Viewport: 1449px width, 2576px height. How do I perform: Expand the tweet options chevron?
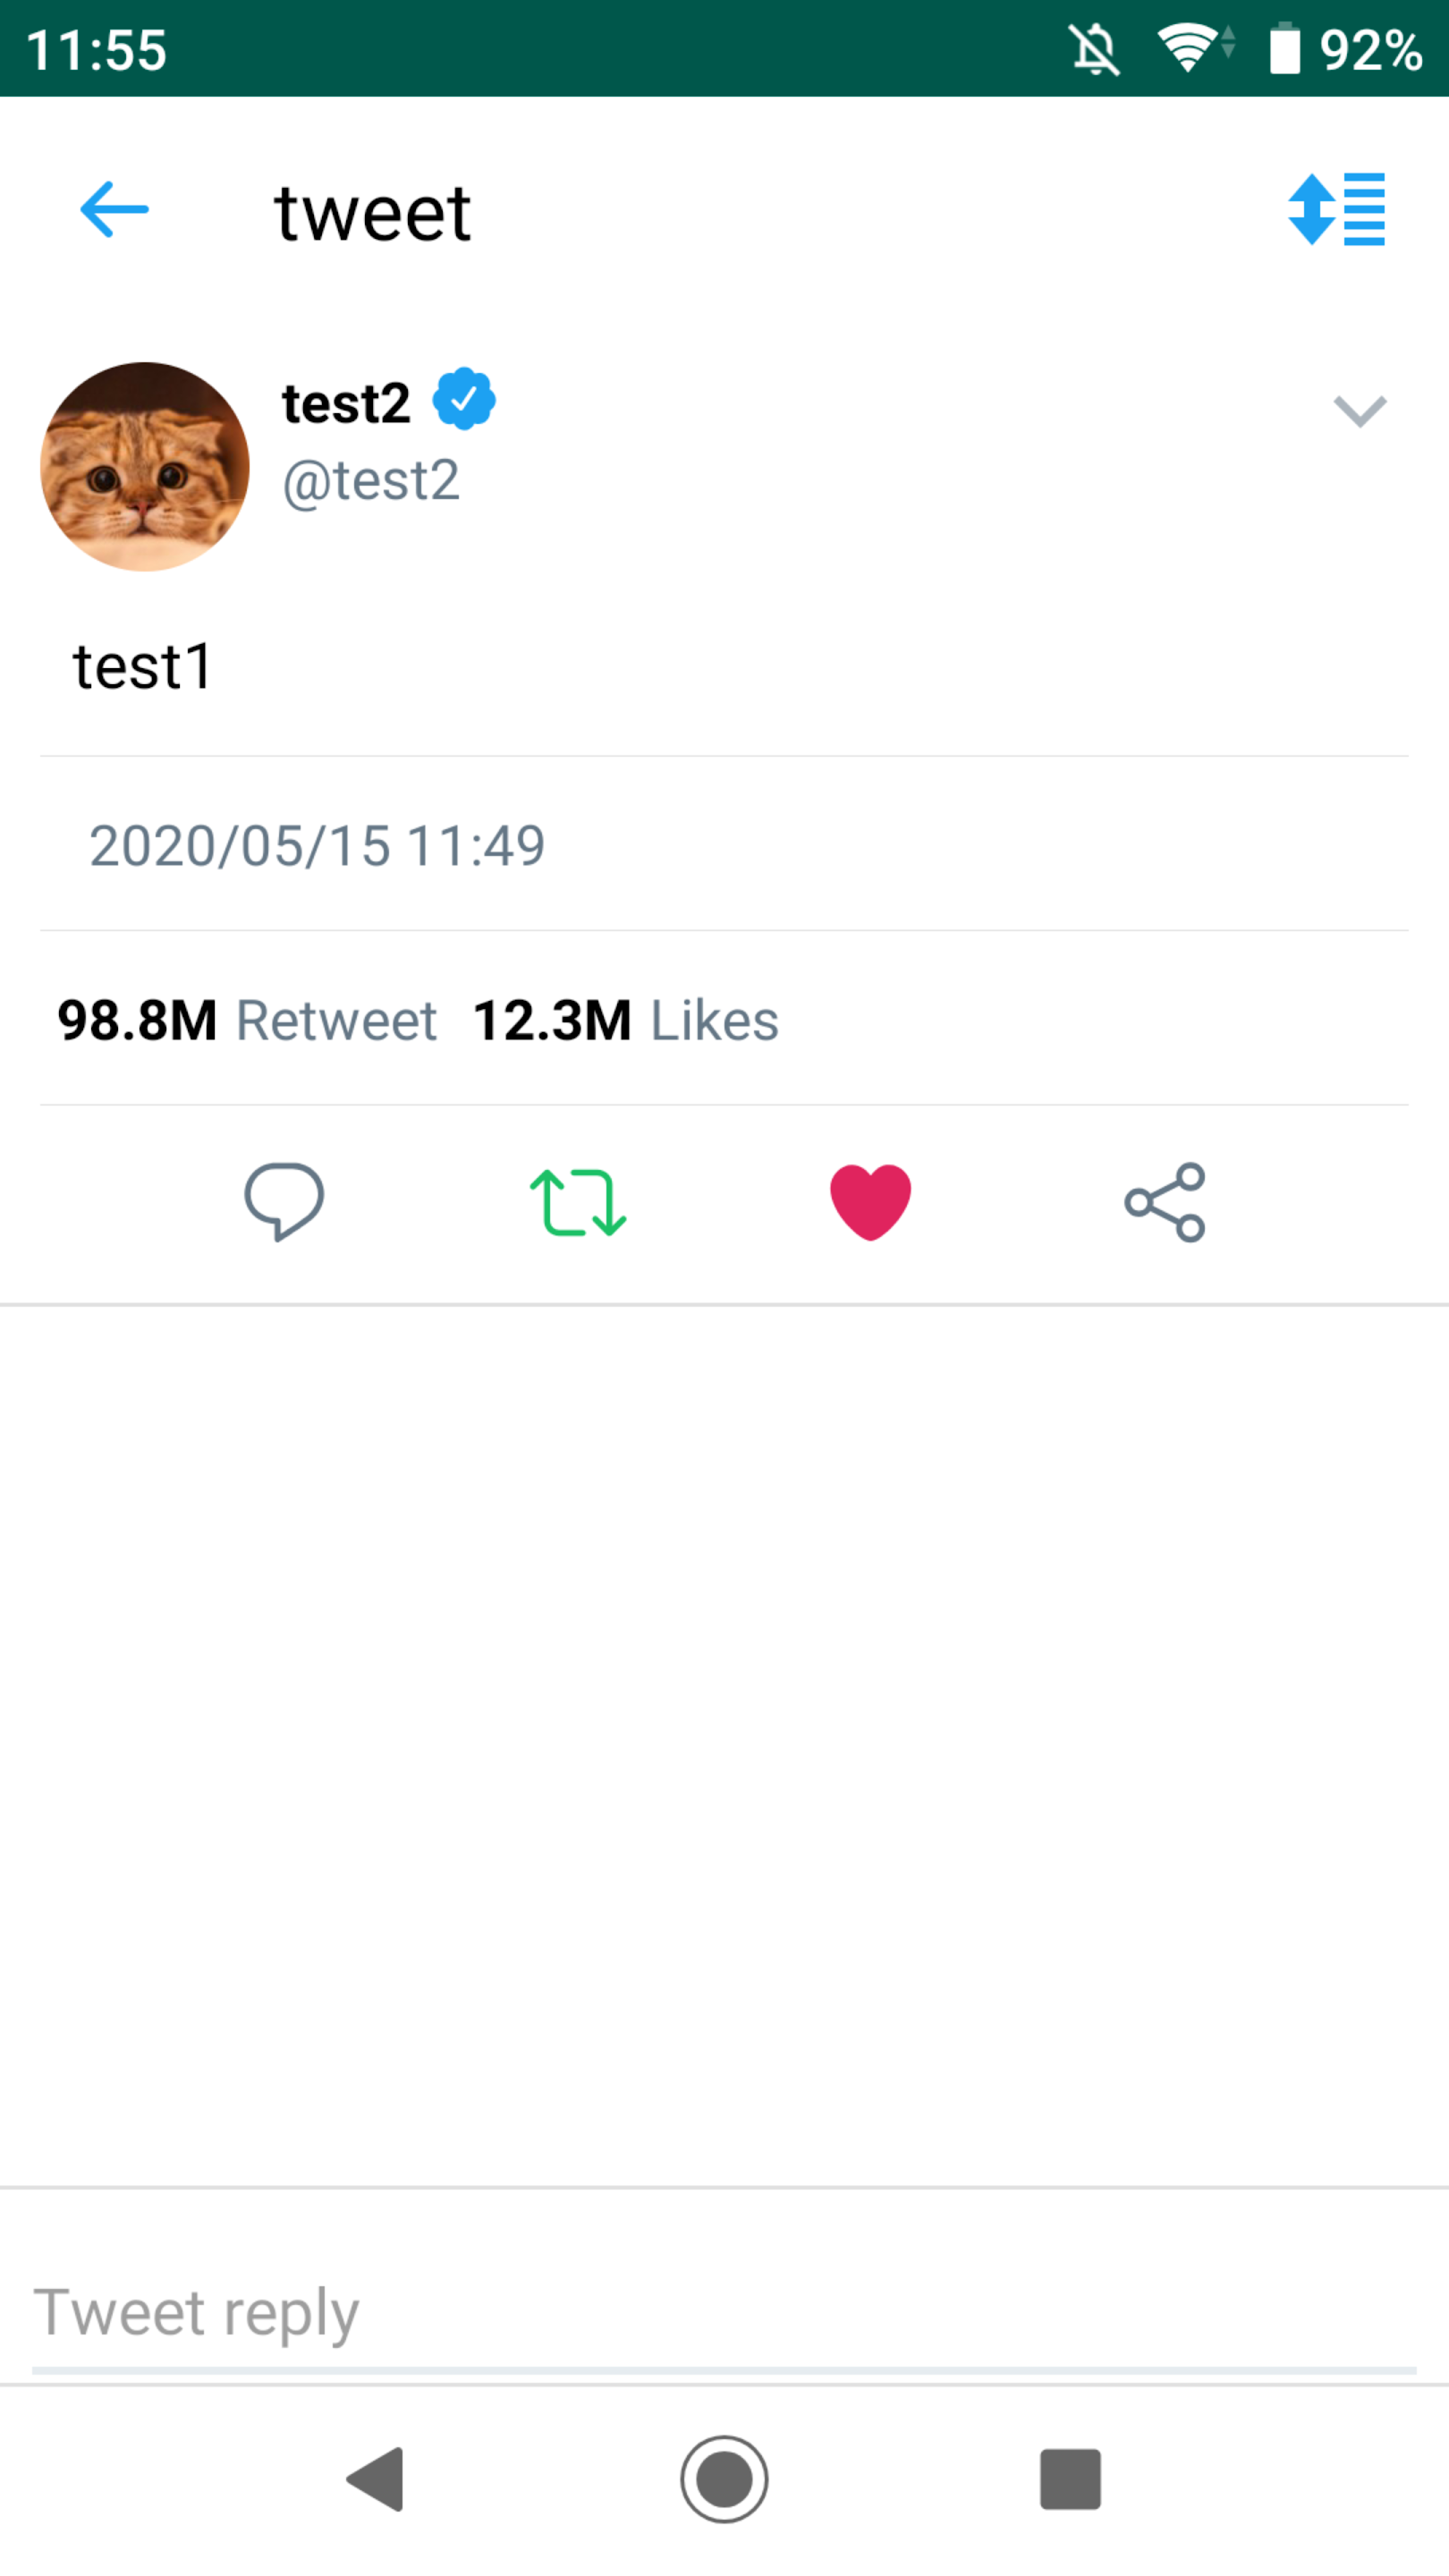(x=1359, y=410)
